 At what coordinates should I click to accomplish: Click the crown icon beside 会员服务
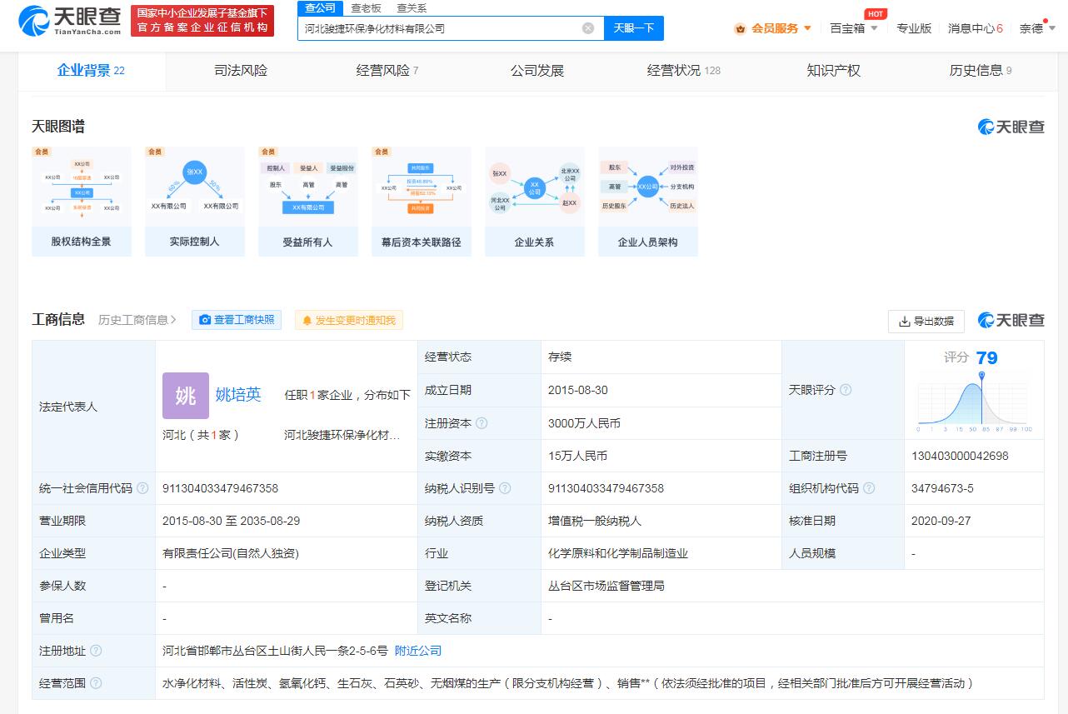pyautogui.click(x=740, y=28)
